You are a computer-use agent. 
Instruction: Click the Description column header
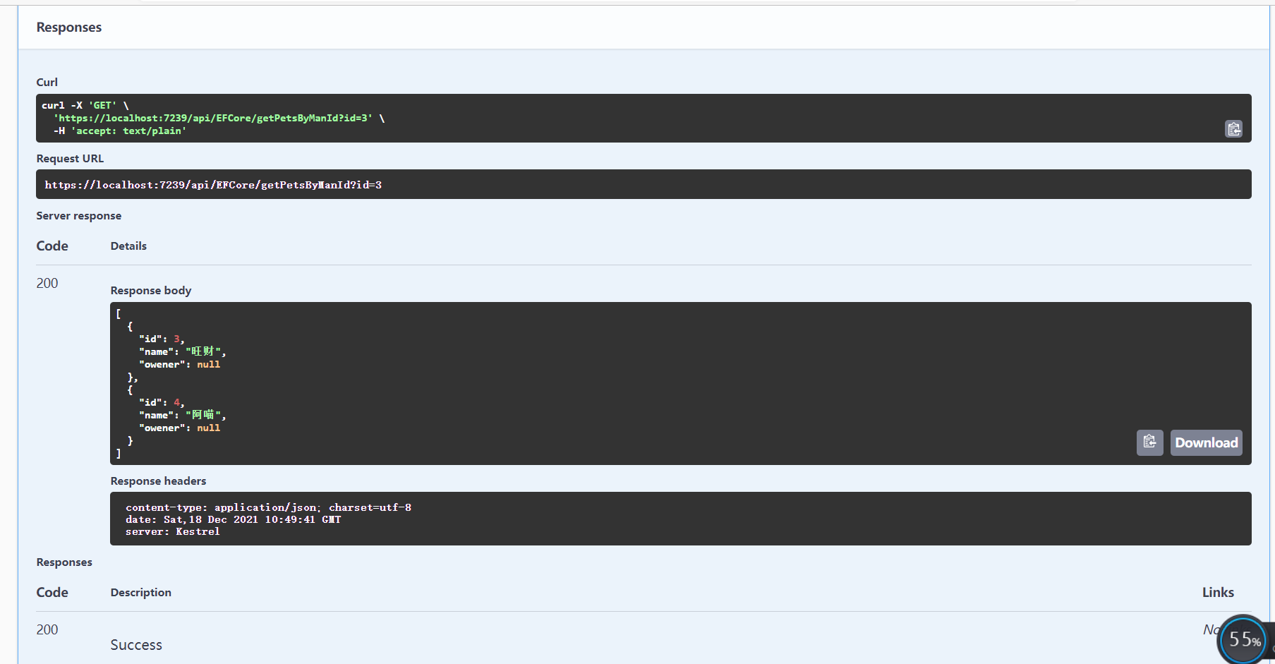(141, 592)
